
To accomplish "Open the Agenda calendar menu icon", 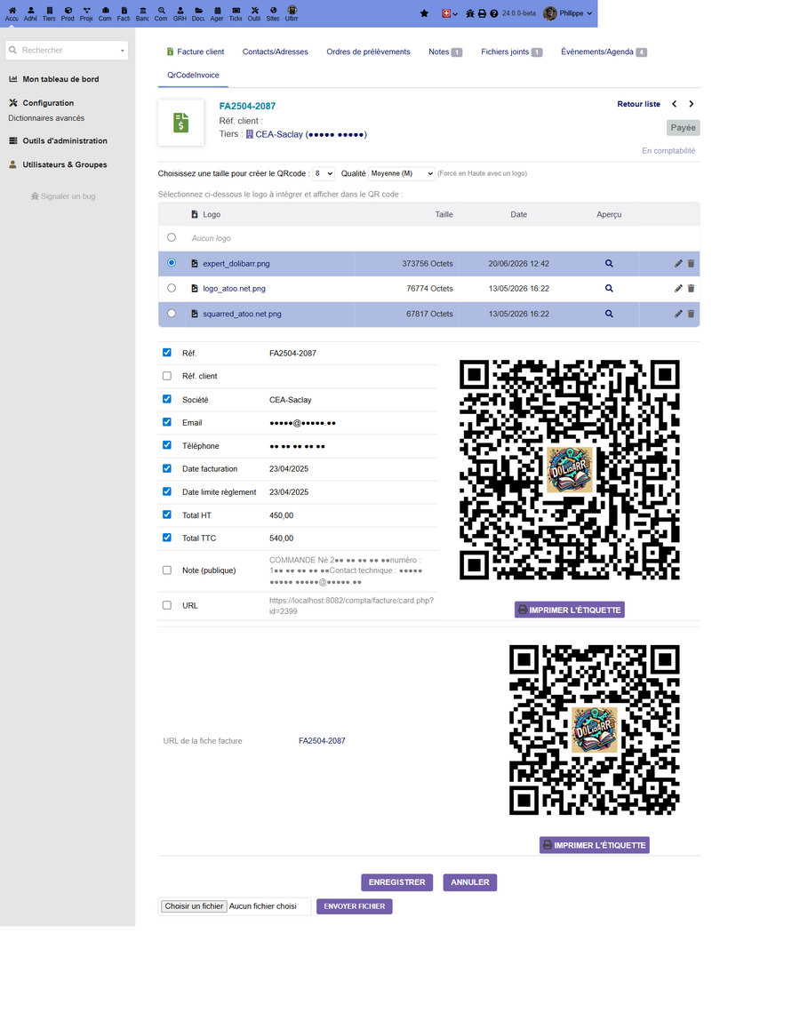I will 217,11.
